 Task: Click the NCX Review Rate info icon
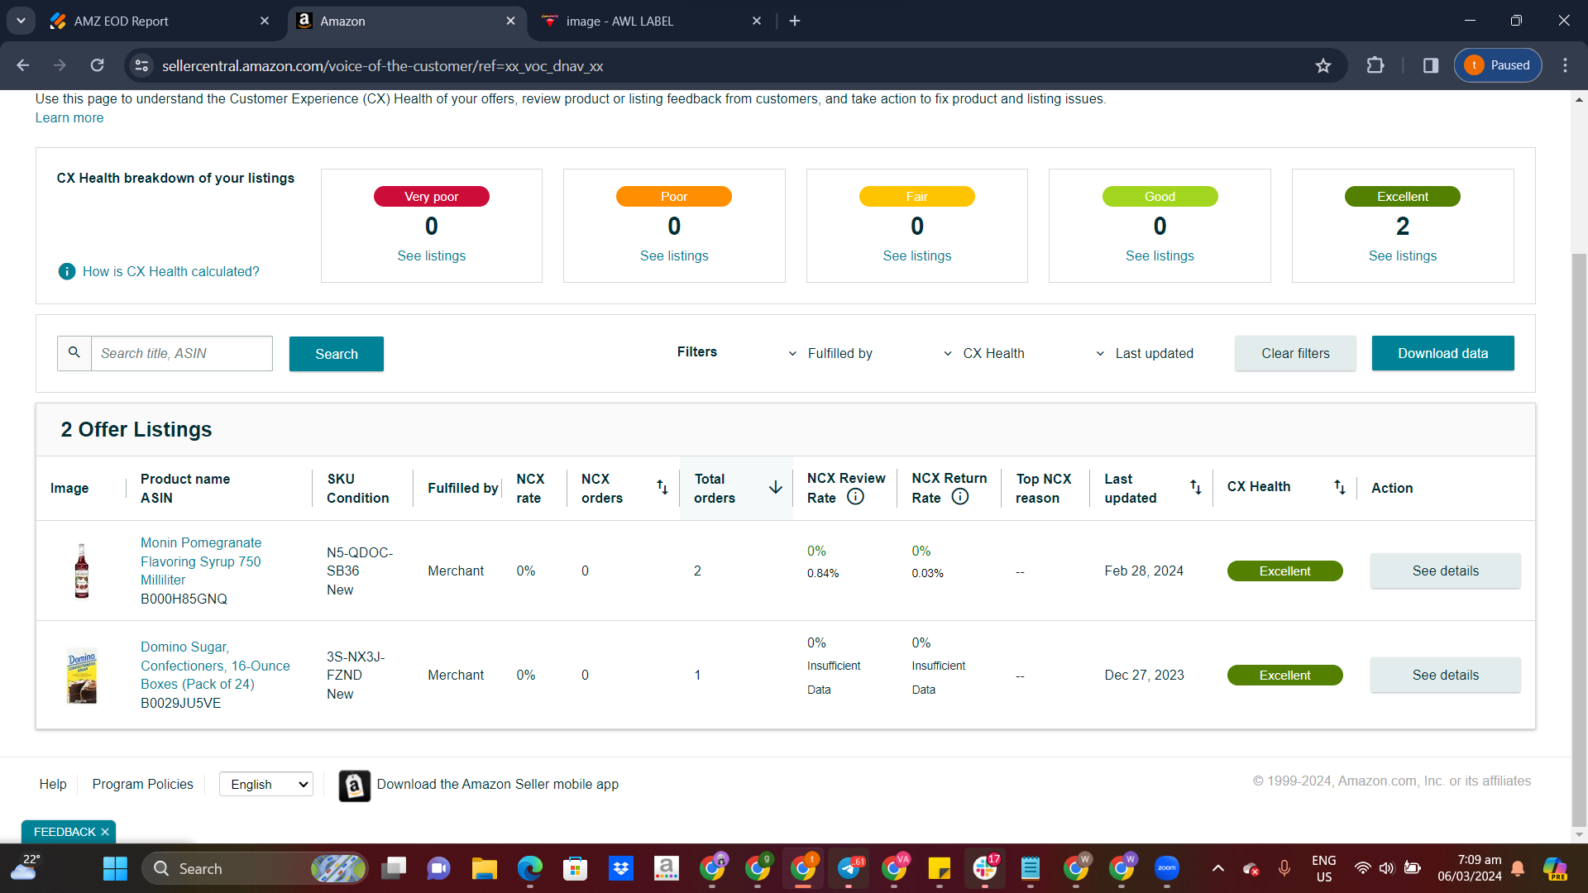click(x=856, y=497)
